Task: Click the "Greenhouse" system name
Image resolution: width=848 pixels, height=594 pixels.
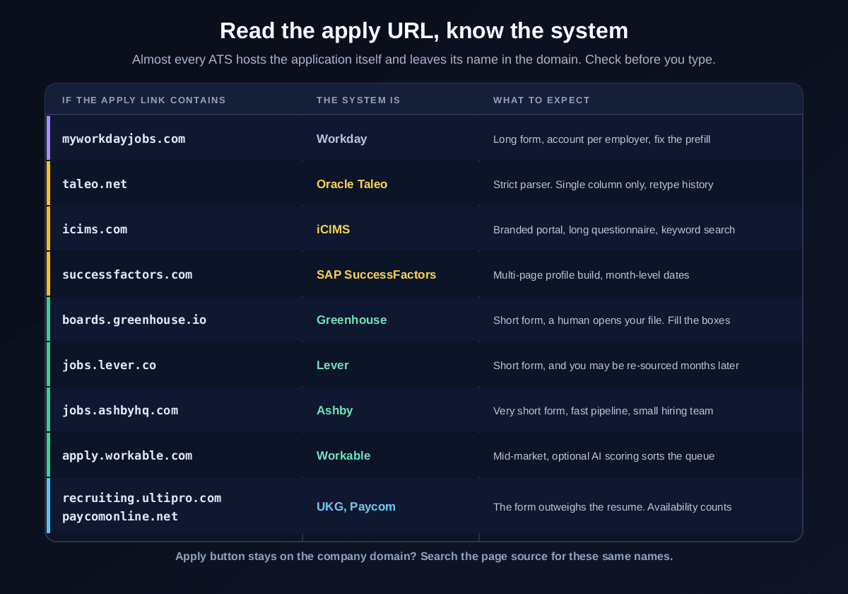Action: click(x=351, y=320)
